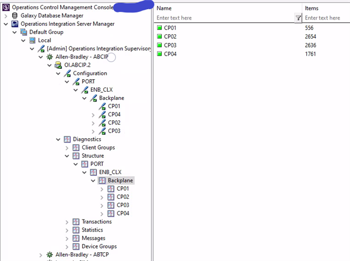
Task: Select CP03 under Diagnostics Backplane in tree
Action: coord(122,205)
